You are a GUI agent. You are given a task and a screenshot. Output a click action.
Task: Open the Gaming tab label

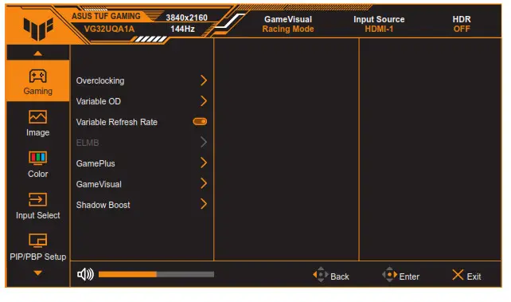37,91
